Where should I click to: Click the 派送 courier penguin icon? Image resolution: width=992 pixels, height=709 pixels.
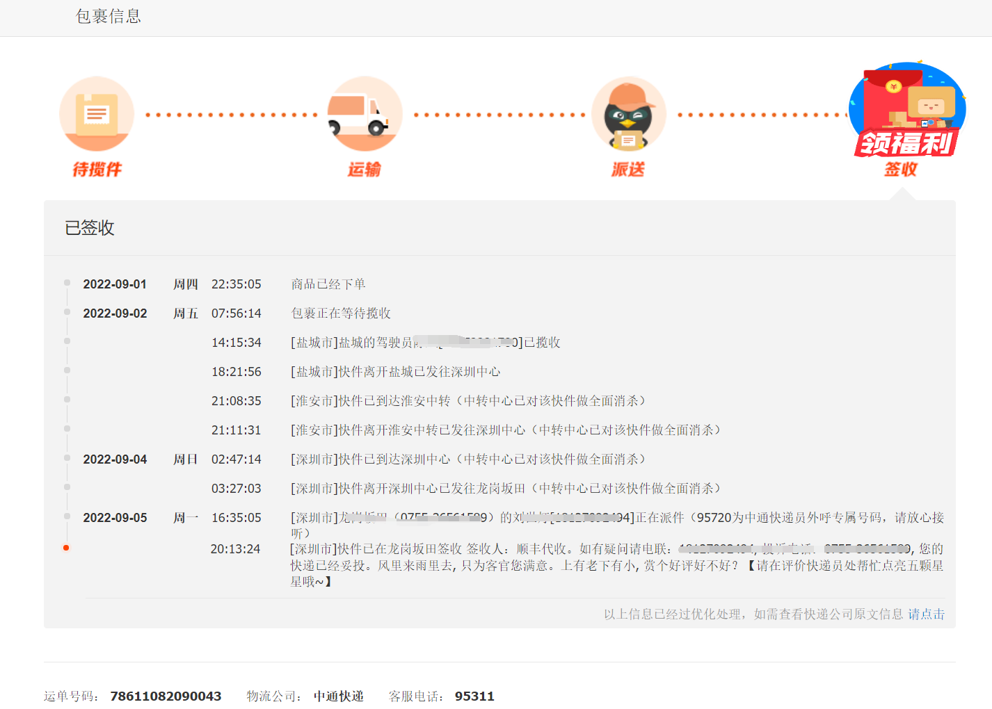click(x=628, y=114)
